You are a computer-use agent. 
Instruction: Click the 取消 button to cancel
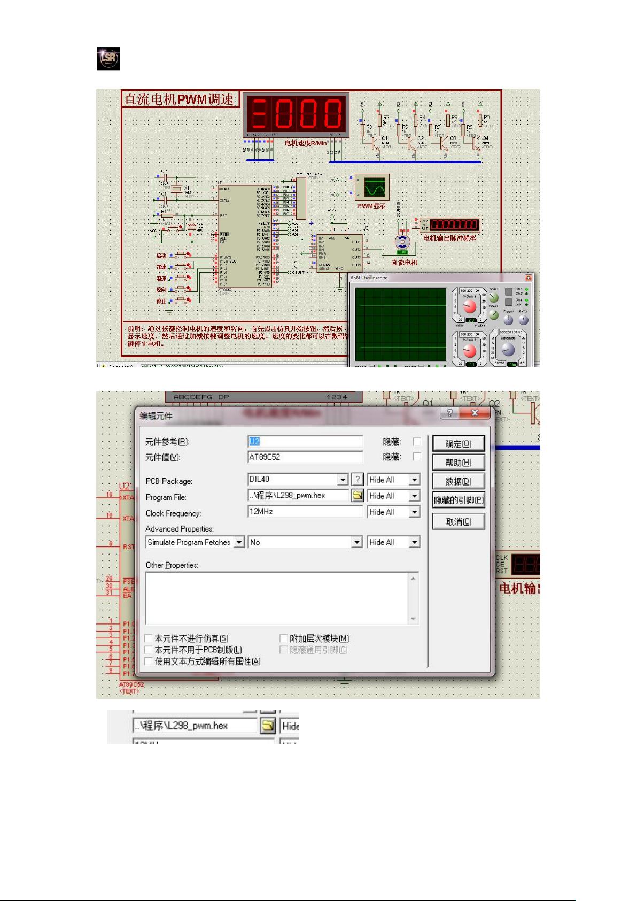(x=459, y=522)
